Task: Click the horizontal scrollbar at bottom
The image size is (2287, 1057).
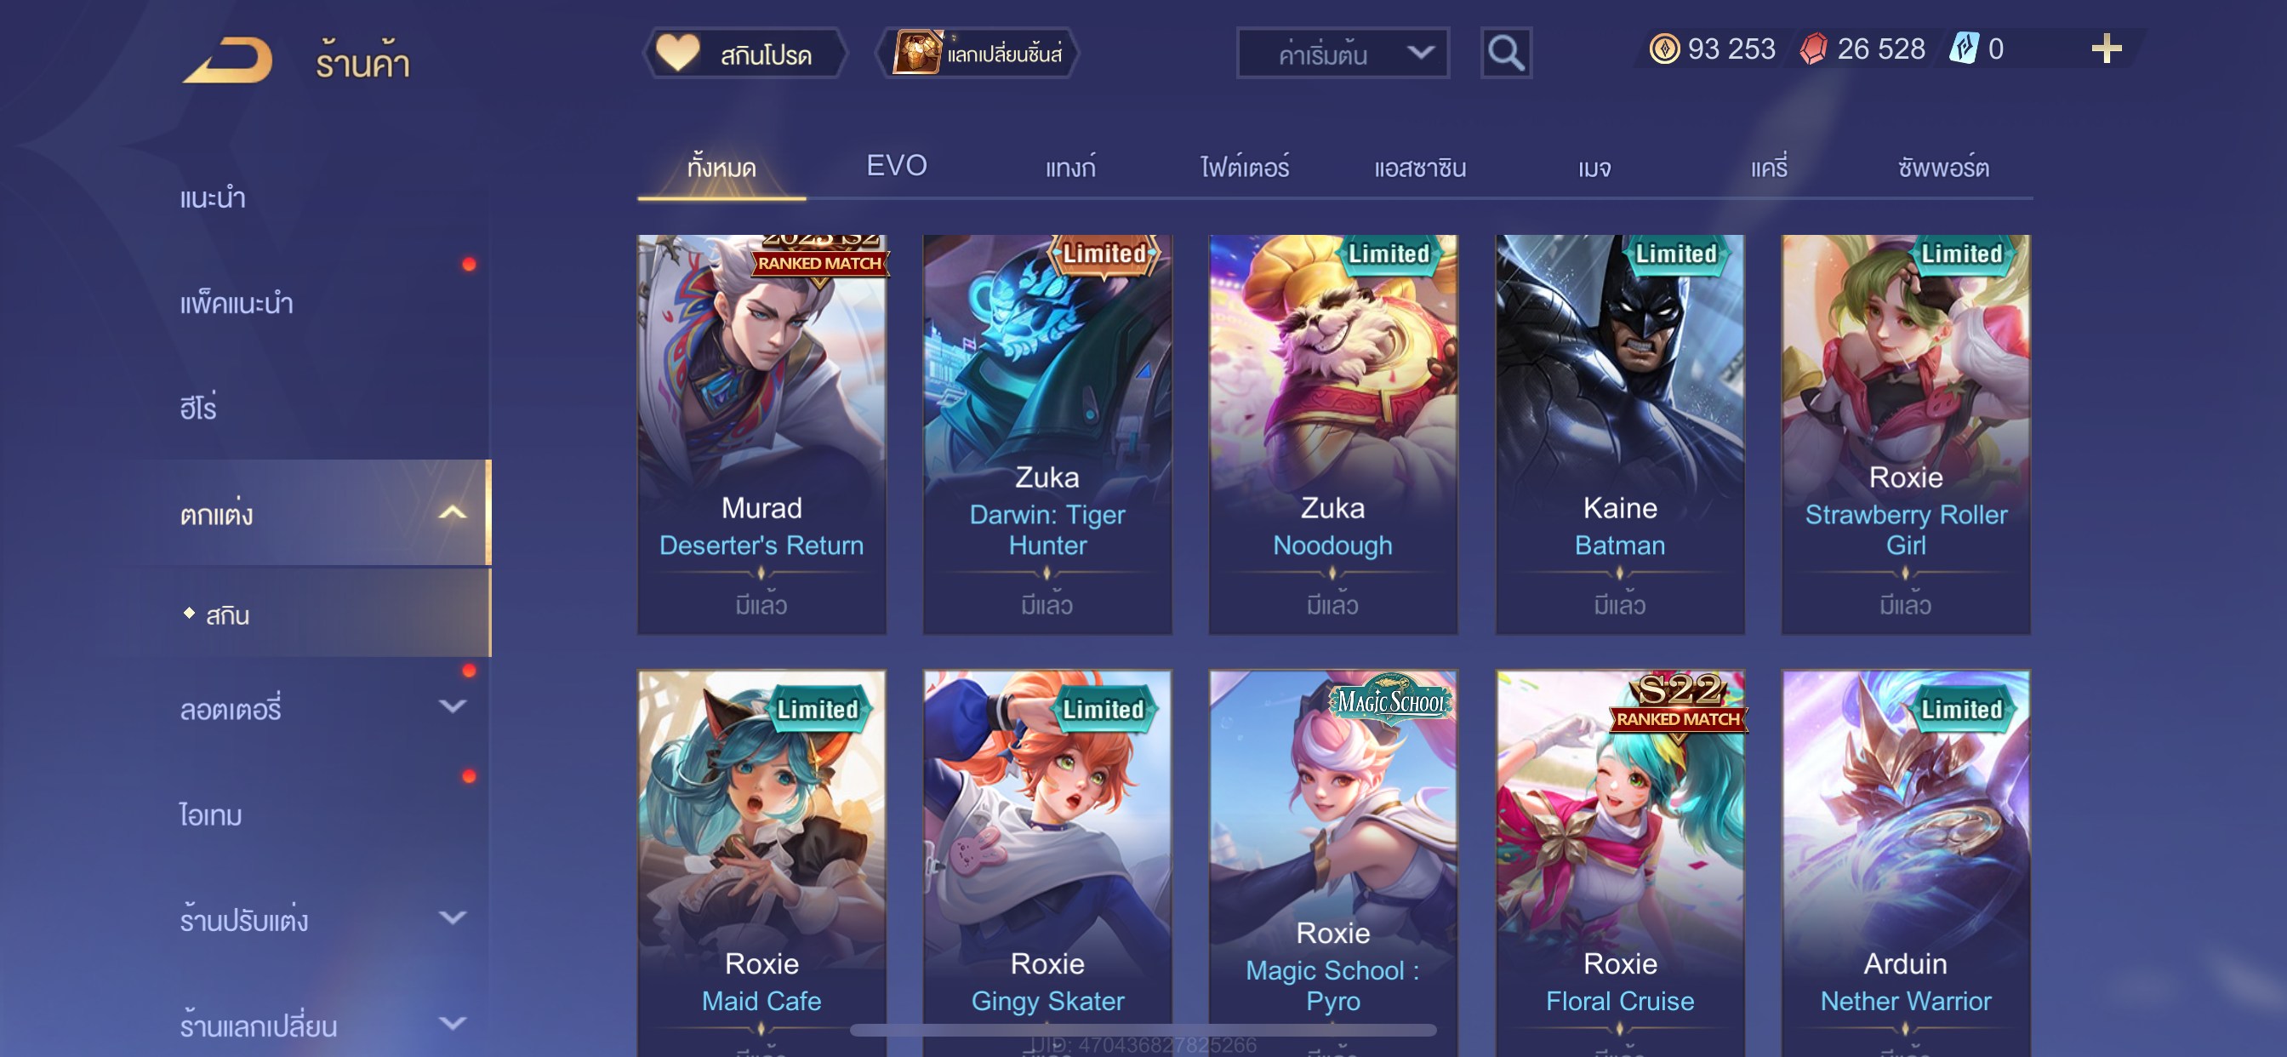Action: pos(1143,1030)
